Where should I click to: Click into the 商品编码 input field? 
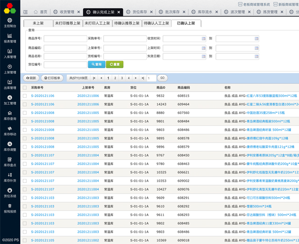pos(64,48)
